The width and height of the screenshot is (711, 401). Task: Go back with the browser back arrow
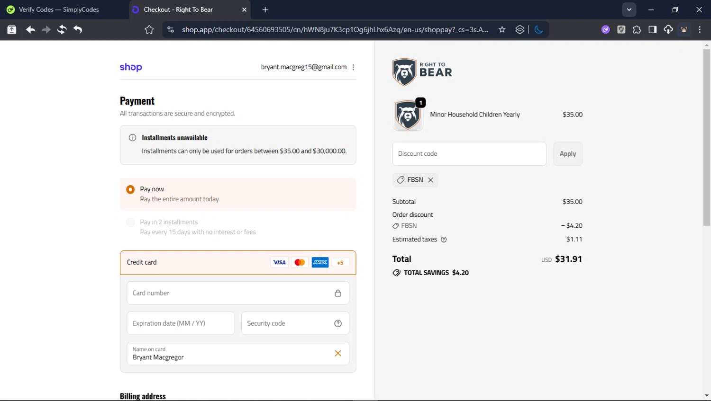coord(31,30)
